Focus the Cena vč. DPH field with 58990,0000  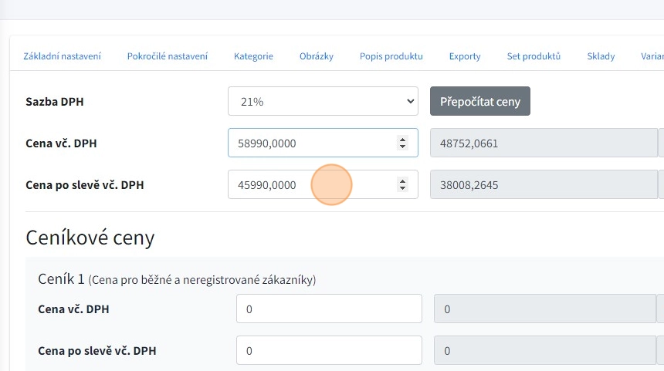[x=309, y=143]
